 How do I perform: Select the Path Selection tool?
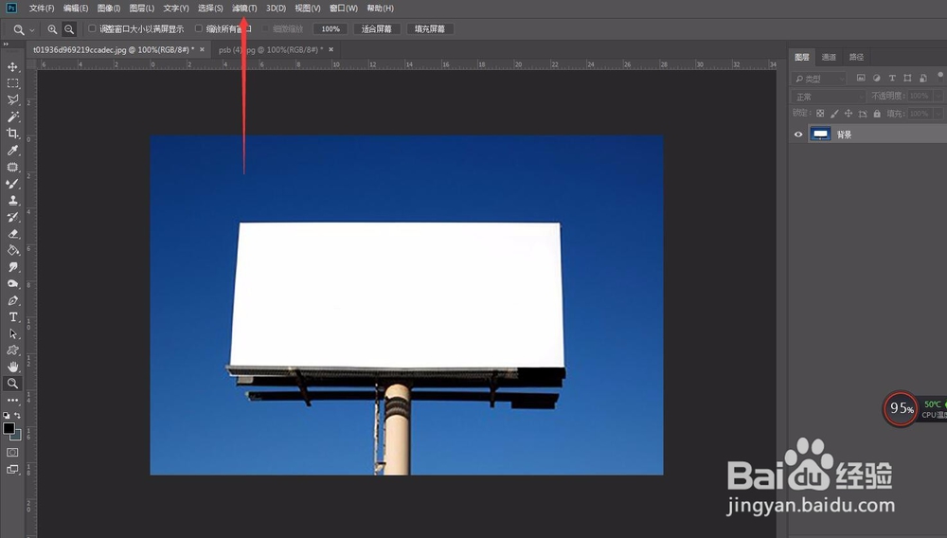12,333
